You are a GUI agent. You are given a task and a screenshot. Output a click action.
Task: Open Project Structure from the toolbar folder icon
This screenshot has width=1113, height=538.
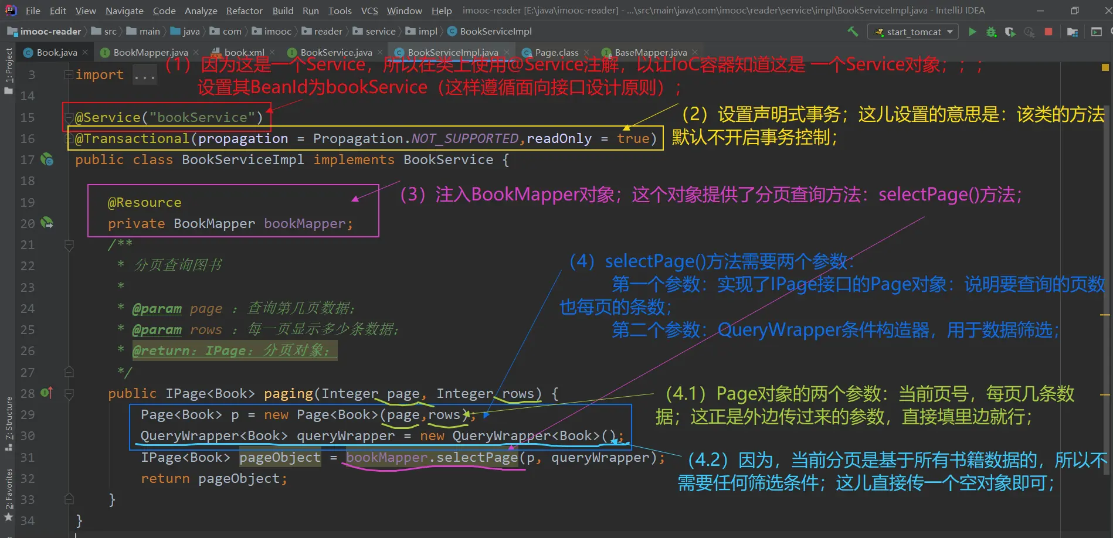(1073, 32)
